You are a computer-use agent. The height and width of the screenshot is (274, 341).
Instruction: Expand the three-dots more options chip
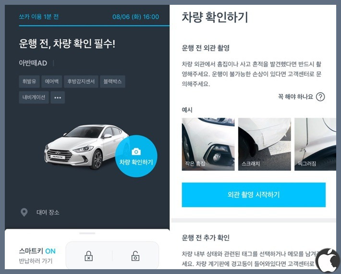(x=58, y=98)
